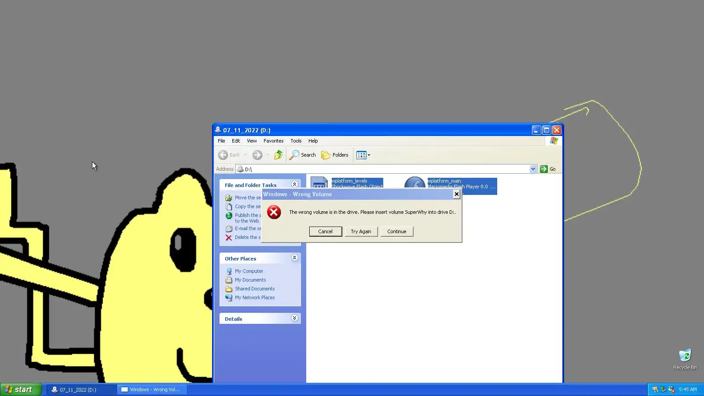Open the Tools menu
This screenshot has height=396, width=704.
click(296, 141)
